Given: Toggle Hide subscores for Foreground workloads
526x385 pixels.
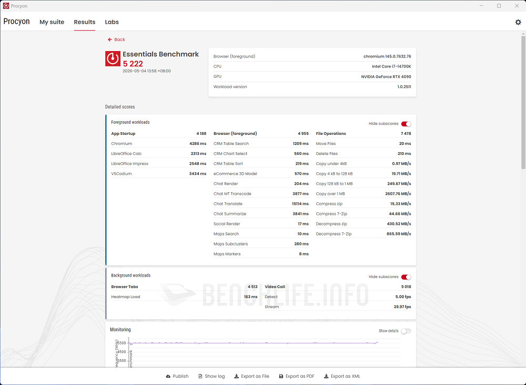Looking at the screenshot, I should tap(406, 124).
